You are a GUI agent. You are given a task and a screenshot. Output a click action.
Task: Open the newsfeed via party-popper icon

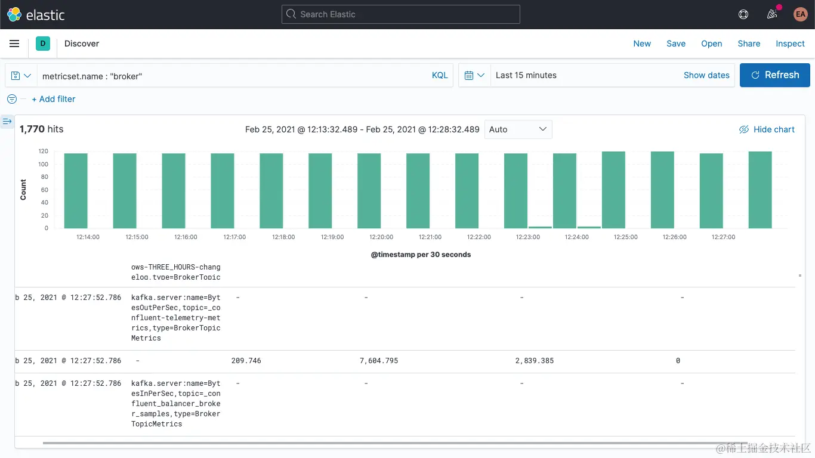tap(772, 14)
